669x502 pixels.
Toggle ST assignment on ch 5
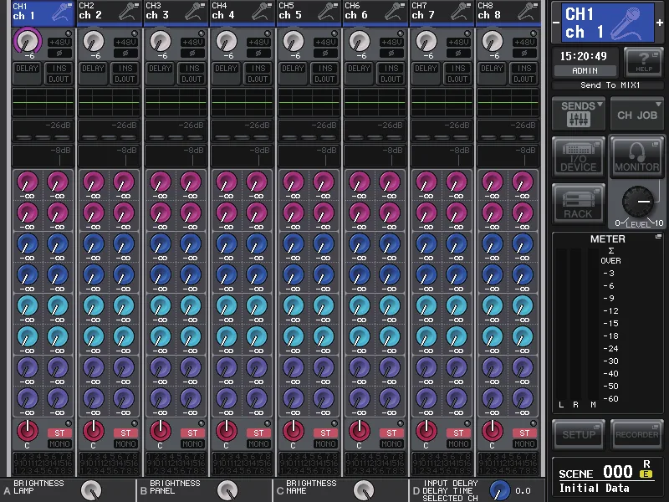[x=325, y=433]
